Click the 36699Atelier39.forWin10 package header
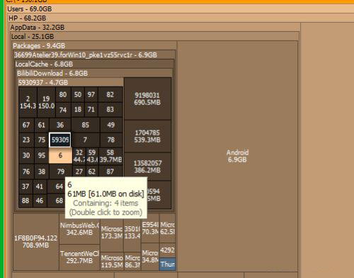The width and height of the screenshot is (354, 278). click(x=94, y=55)
